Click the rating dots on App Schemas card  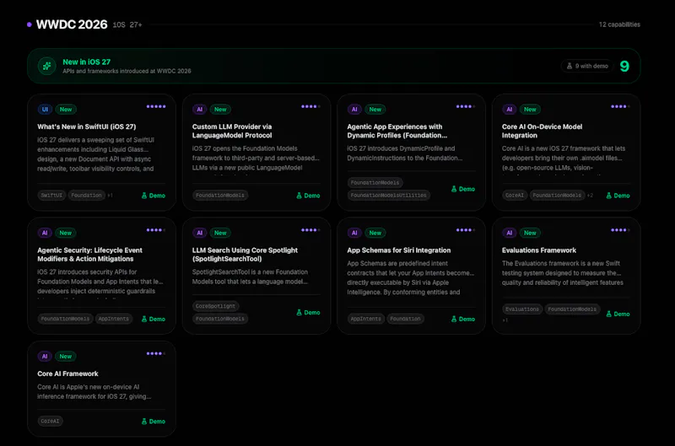point(466,229)
